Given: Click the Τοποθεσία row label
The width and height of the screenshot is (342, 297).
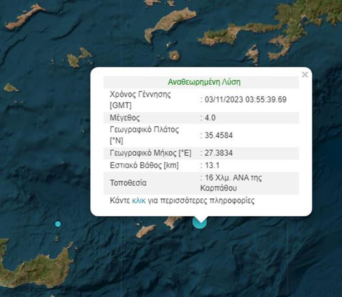Looking at the screenshot, I should 128,183.
